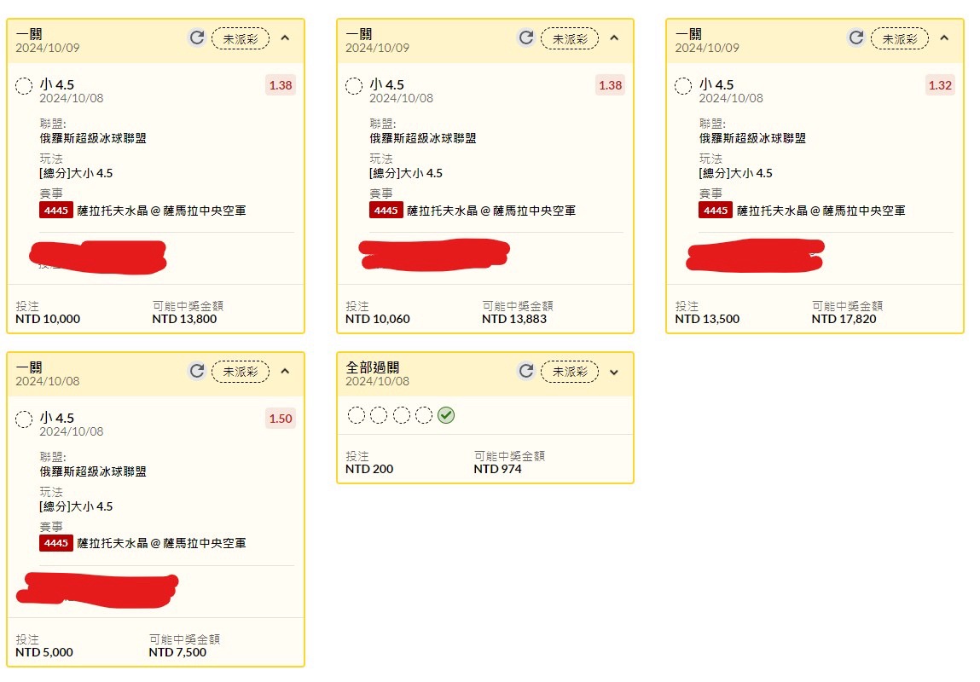The image size is (980, 682).
Task: Reload the bet card staking NTD 13,500
Action: [855, 38]
